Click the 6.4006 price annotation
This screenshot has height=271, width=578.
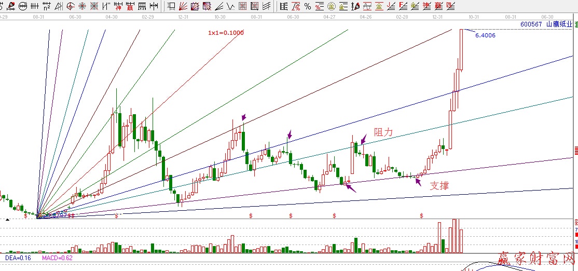click(485, 36)
